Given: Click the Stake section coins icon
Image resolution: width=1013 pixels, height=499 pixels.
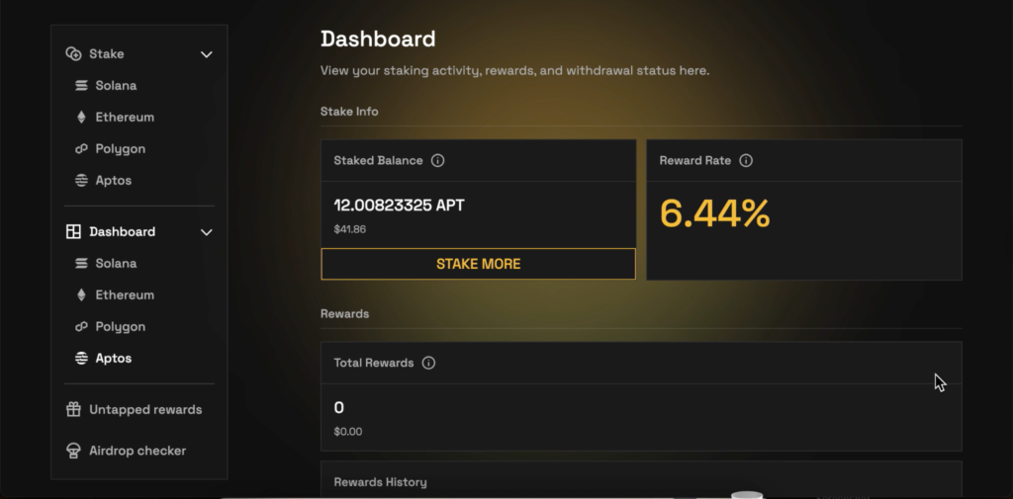Looking at the screenshot, I should pyautogui.click(x=73, y=53).
